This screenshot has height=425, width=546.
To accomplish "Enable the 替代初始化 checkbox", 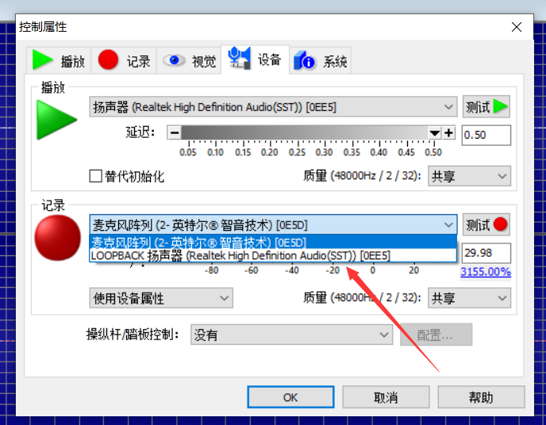I will tap(96, 176).
